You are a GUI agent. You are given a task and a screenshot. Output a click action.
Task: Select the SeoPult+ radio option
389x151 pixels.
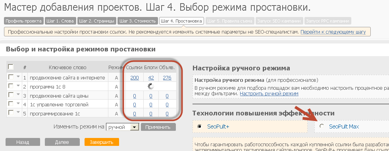(199, 126)
